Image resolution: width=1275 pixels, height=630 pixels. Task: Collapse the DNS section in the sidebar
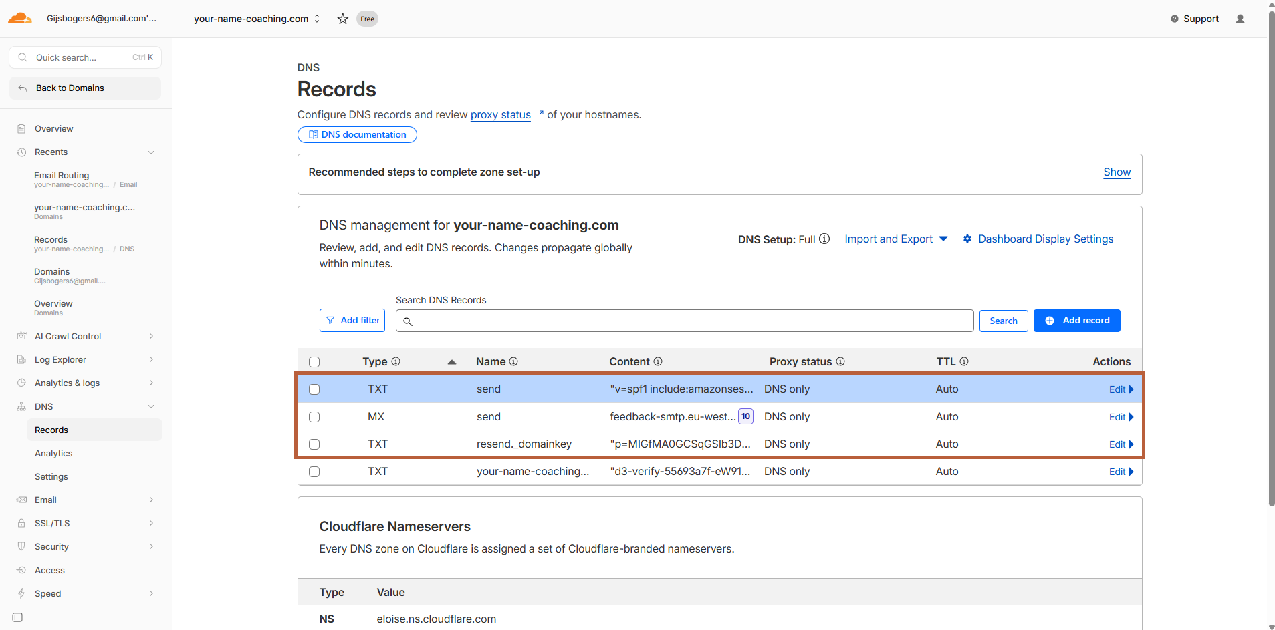(151, 406)
